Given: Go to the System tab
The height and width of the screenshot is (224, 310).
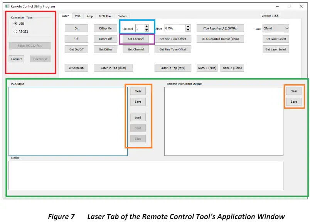Looking at the screenshot, I should click(x=122, y=16).
